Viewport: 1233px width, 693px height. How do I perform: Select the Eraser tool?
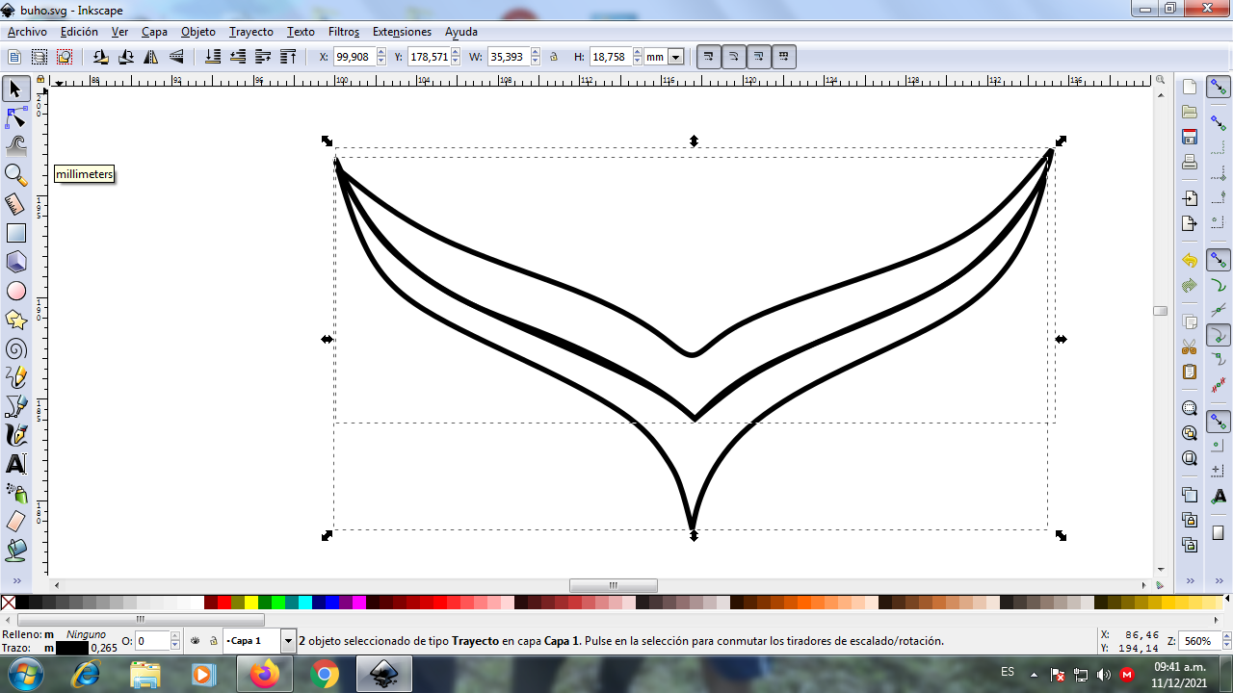point(15,522)
